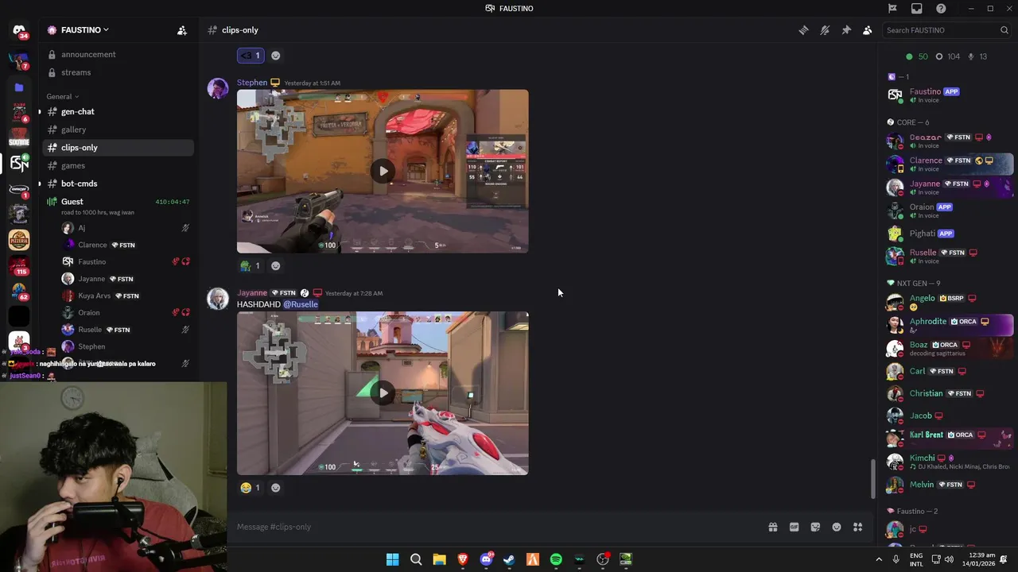
Task: Open the sticker picker
Action: (x=815, y=527)
